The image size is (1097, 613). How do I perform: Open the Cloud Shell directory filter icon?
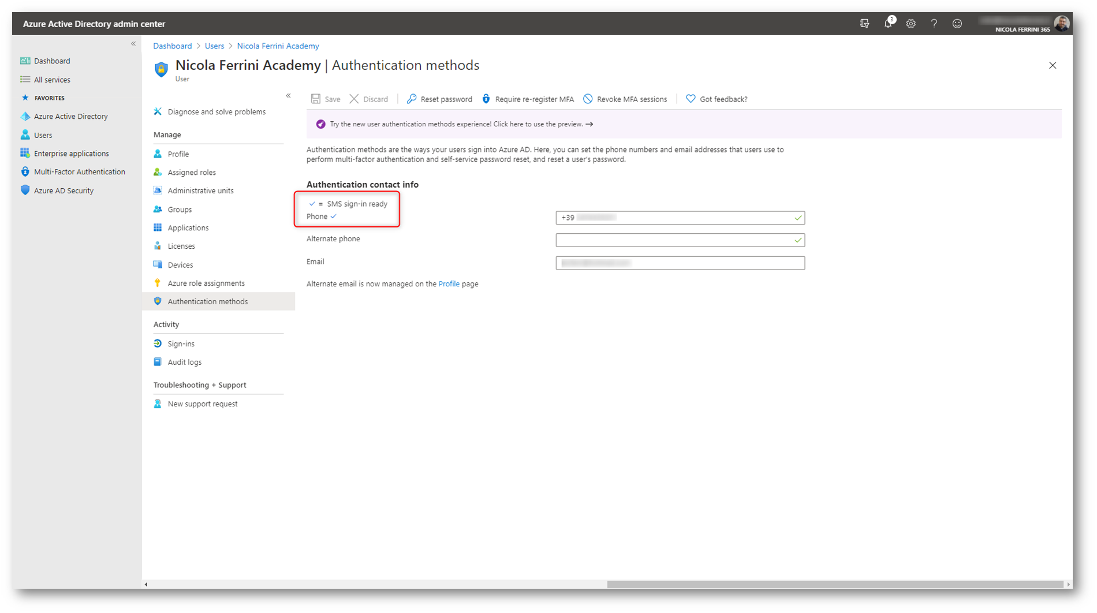(x=864, y=24)
